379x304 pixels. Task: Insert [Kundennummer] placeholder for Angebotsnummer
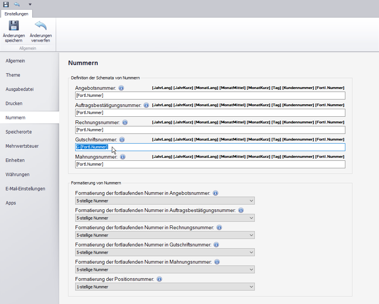[x=298, y=88]
